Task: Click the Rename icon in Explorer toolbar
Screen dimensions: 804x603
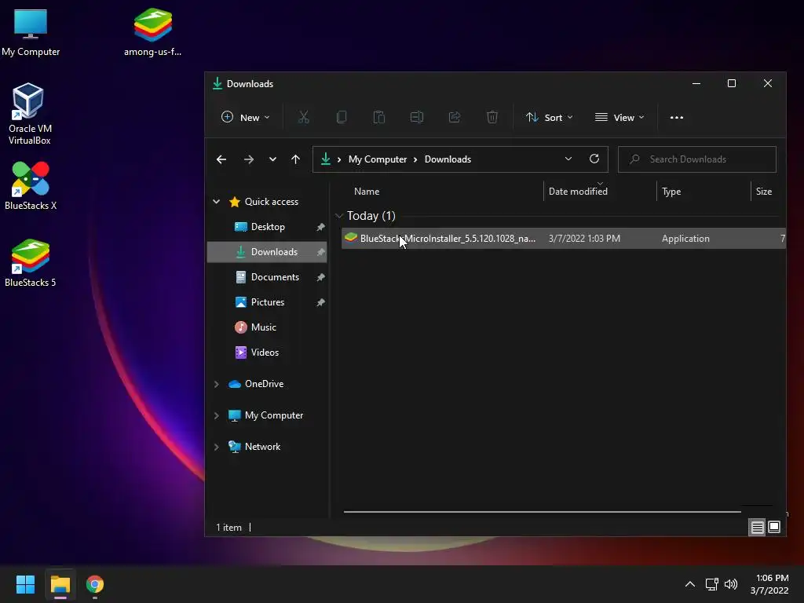Action: pyautogui.click(x=417, y=118)
